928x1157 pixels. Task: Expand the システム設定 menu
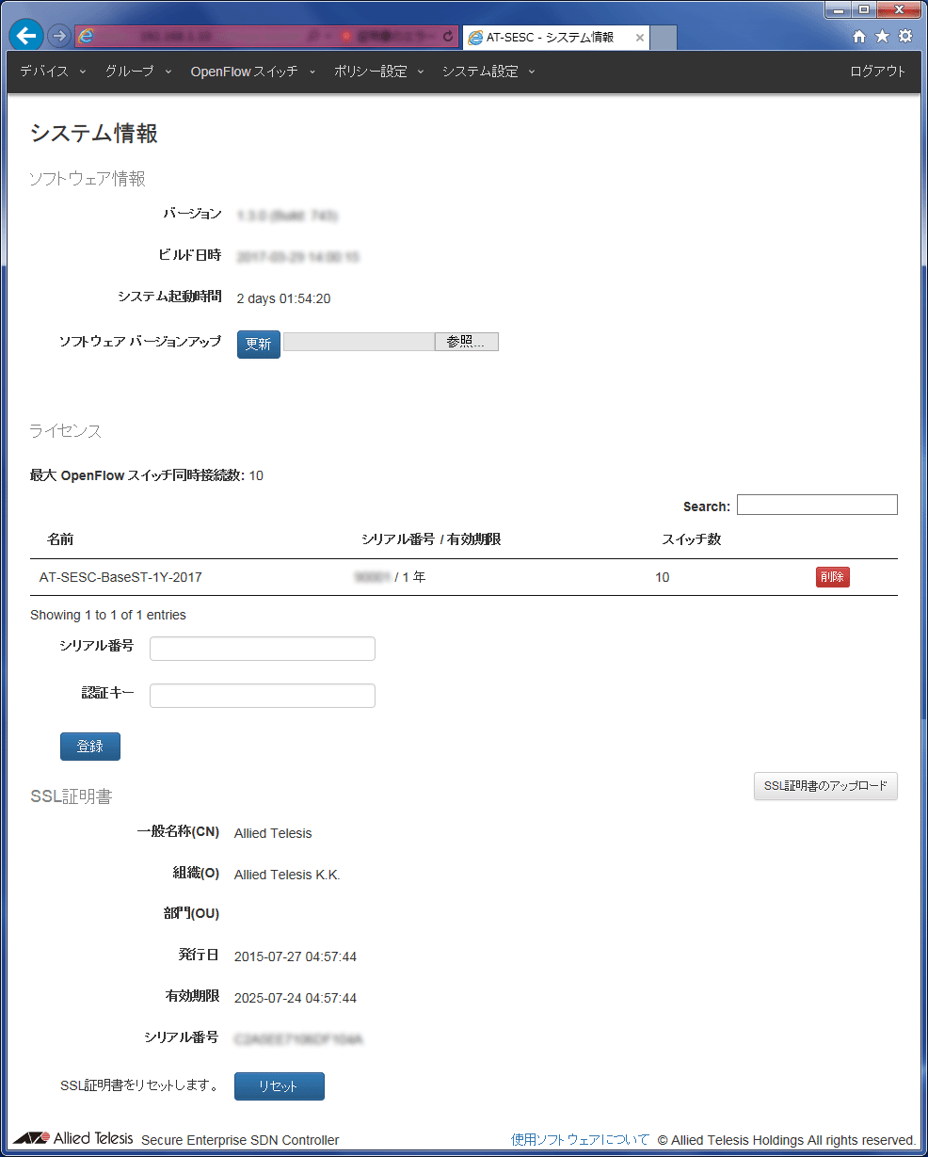click(488, 72)
